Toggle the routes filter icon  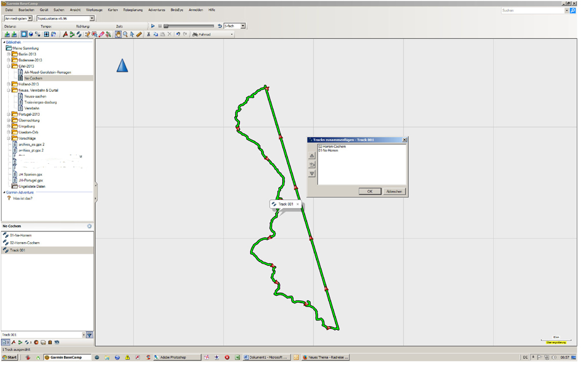[x=20, y=343]
